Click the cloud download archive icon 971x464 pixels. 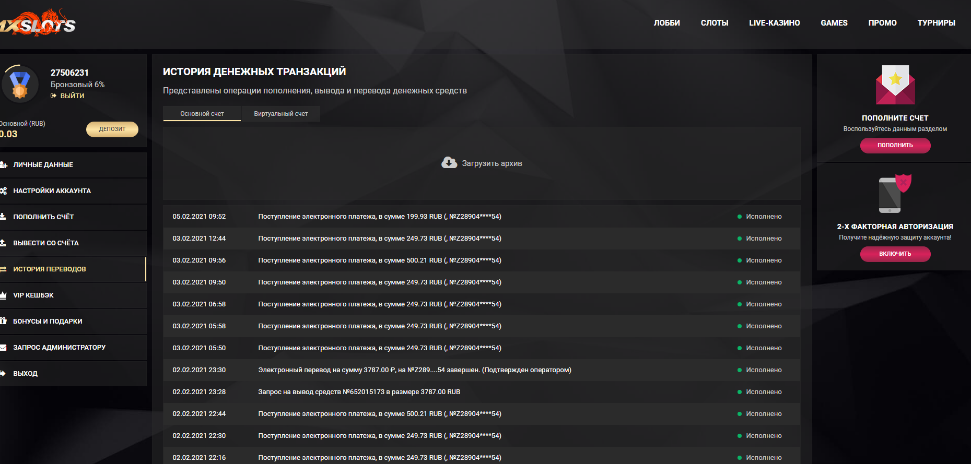click(449, 163)
